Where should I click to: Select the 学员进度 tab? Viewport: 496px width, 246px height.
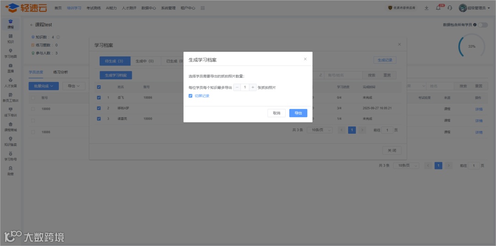(36, 72)
